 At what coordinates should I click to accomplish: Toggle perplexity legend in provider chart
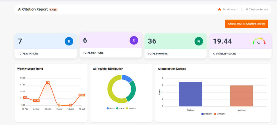tap(131, 108)
